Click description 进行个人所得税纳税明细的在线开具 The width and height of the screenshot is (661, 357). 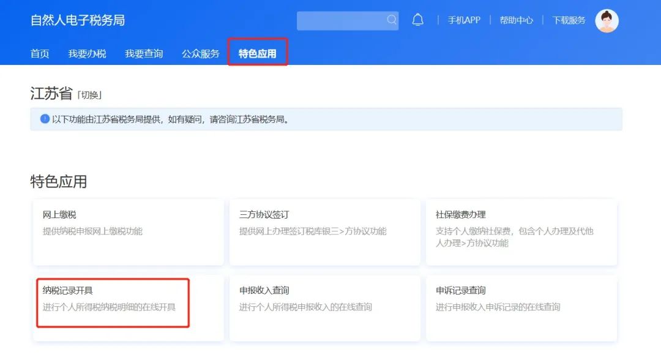tap(109, 307)
